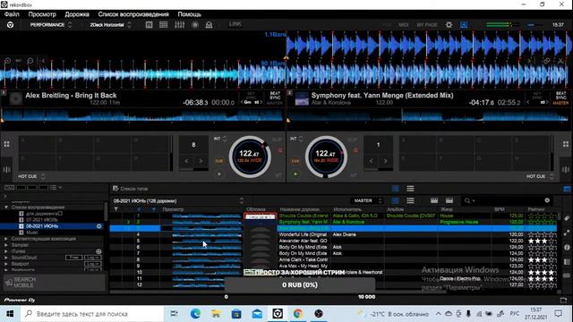Screen dimensions: 573x322
Task: Open the info panel icon on right sidebar
Action: pos(567,247)
